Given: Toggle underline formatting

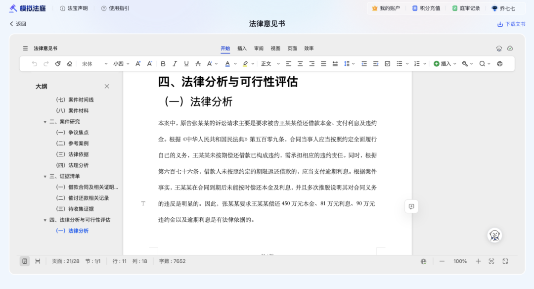Looking at the screenshot, I should (186, 64).
